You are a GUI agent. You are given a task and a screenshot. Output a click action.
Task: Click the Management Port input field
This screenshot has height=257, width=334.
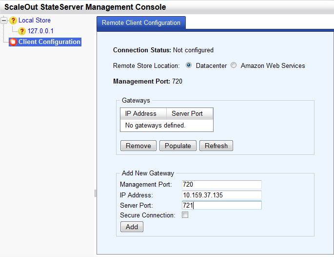(x=222, y=184)
